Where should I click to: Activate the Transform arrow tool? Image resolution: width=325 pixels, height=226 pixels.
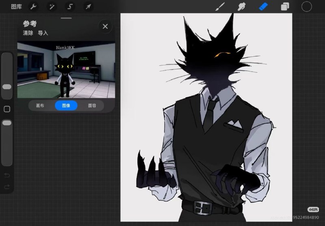click(88, 6)
